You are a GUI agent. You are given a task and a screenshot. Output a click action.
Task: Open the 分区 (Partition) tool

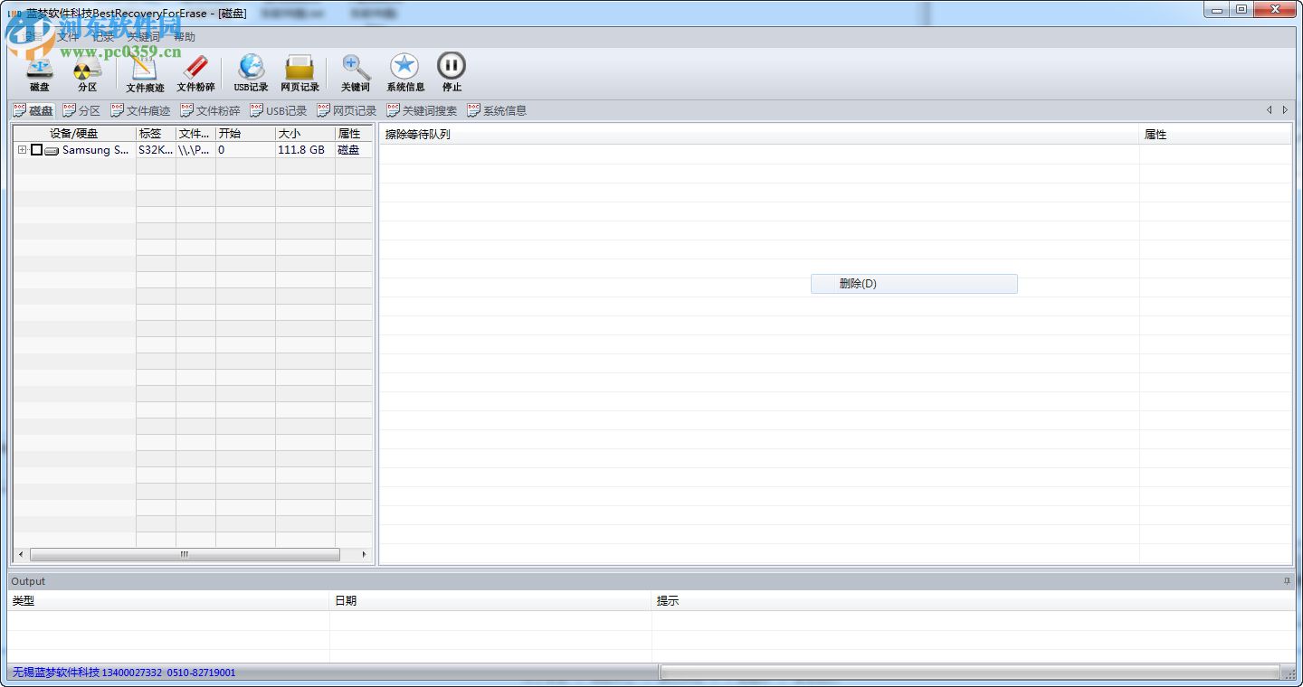[x=86, y=71]
